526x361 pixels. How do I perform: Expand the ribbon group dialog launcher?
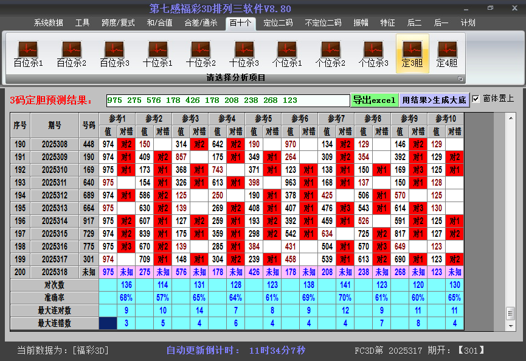[460, 79]
